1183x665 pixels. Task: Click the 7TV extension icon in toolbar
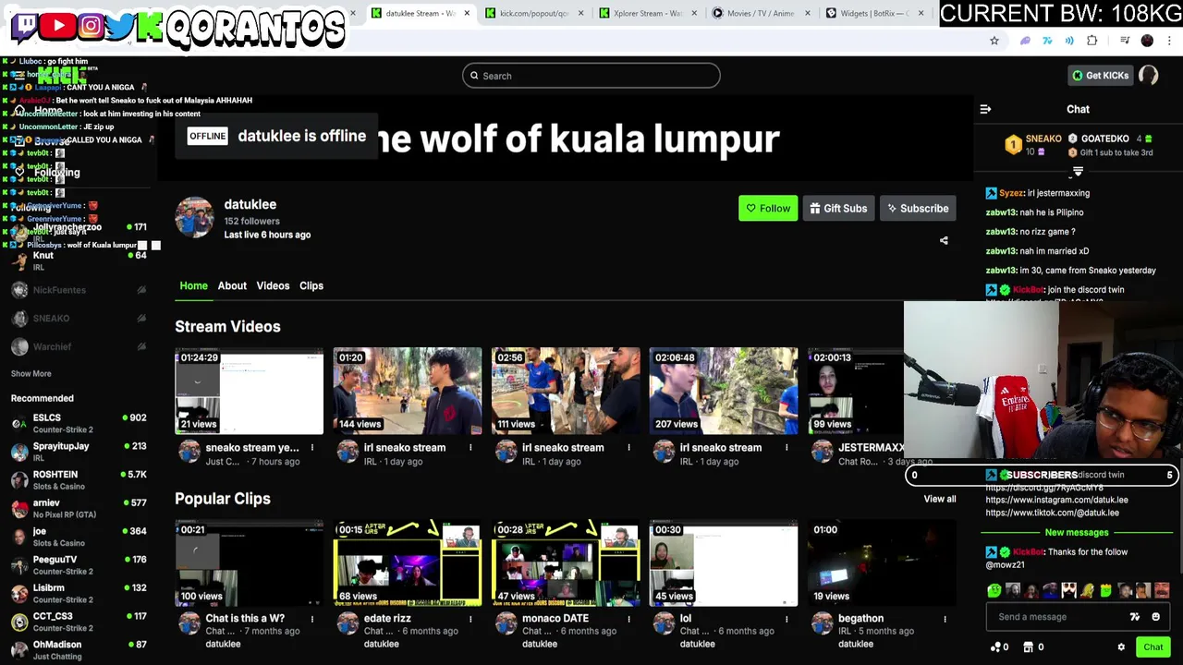(1047, 41)
